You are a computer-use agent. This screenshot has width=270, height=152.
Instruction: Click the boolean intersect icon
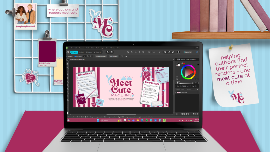(x=136, y=52)
